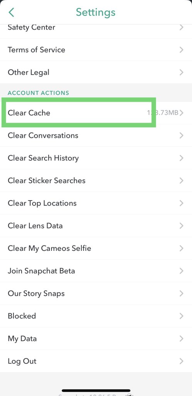Select Clear Top Locations
This screenshot has height=396, width=192.
click(x=96, y=203)
